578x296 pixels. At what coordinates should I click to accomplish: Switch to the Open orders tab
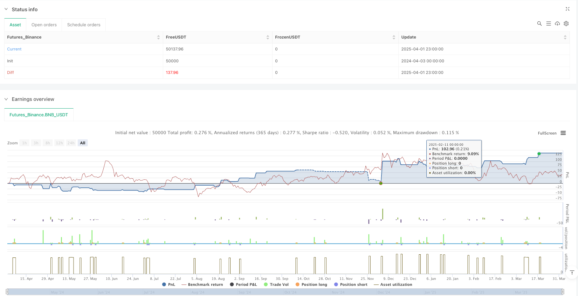coord(44,25)
